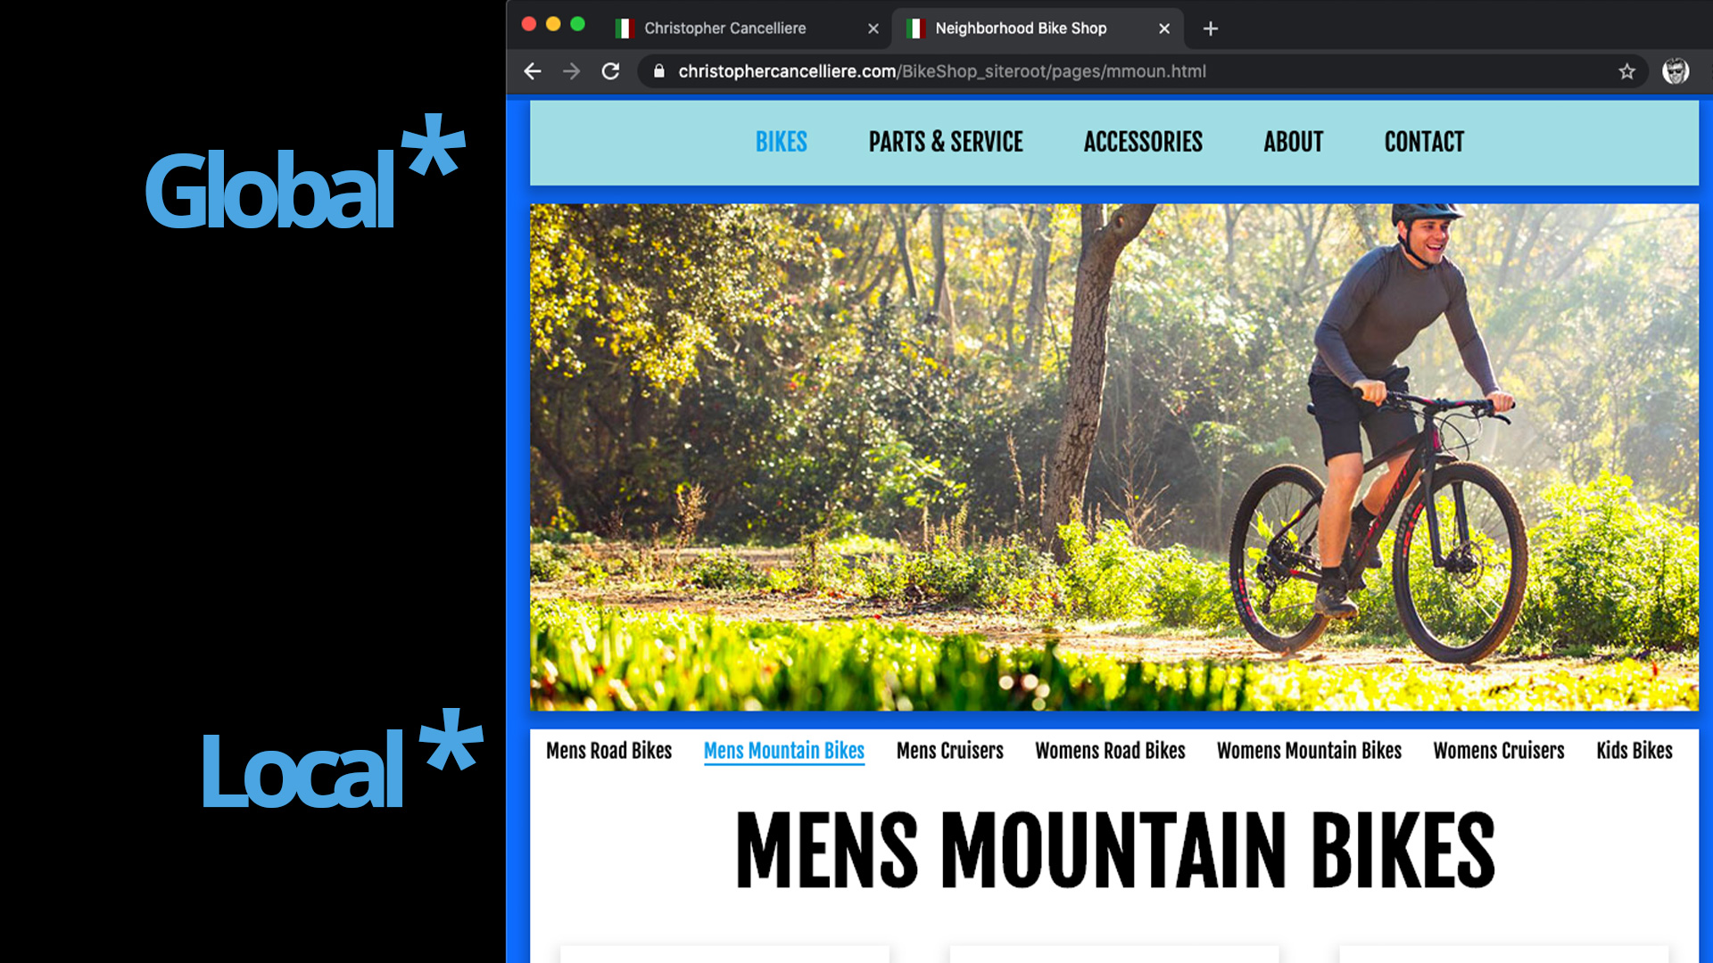Select the Womens Mountain Bikes tab
Viewport: 1713px width, 963px height.
coord(1308,750)
